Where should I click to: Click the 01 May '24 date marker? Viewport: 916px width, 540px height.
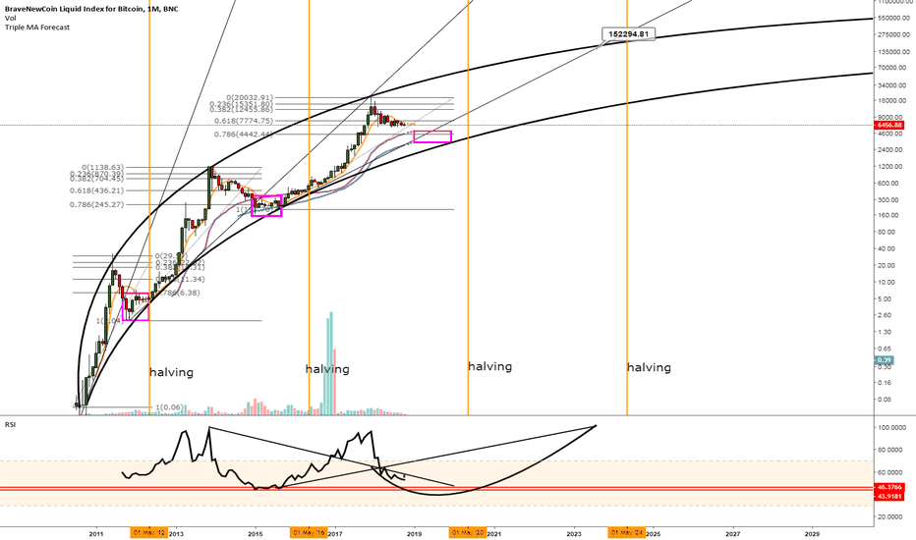(627, 532)
